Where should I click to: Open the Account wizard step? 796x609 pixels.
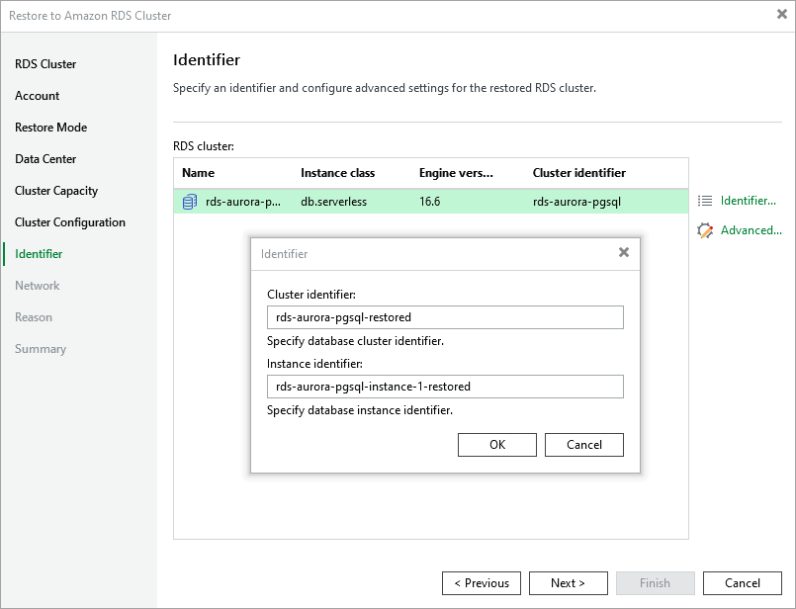[38, 96]
